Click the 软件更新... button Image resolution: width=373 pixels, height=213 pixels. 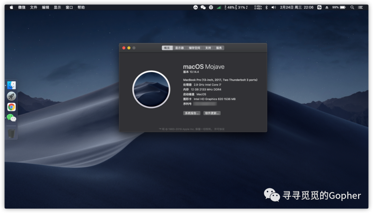click(x=212, y=113)
